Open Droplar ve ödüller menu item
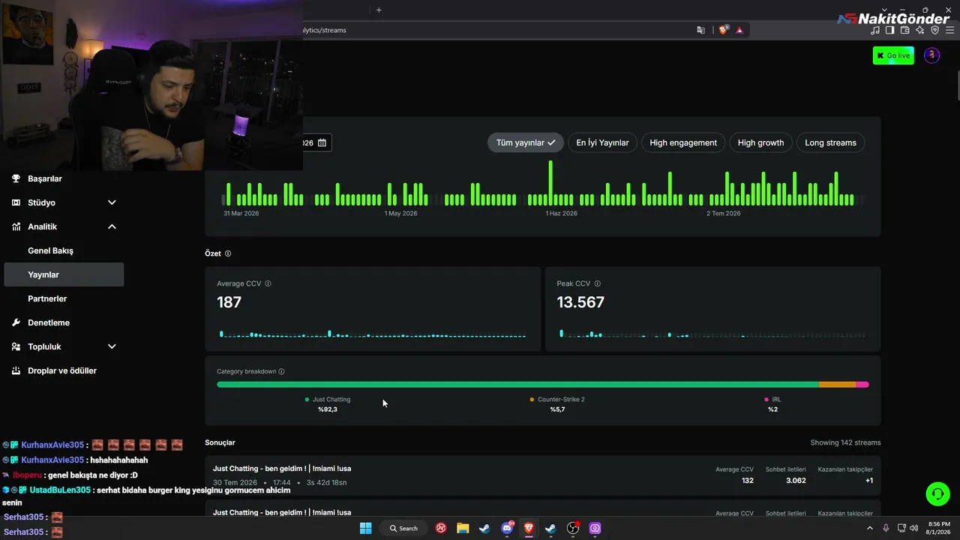Viewport: 960px width, 540px height. pyautogui.click(x=64, y=370)
